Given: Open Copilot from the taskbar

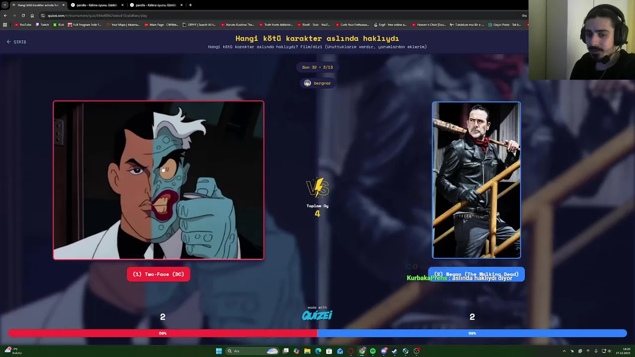Looking at the screenshot, I should click(296, 351).
